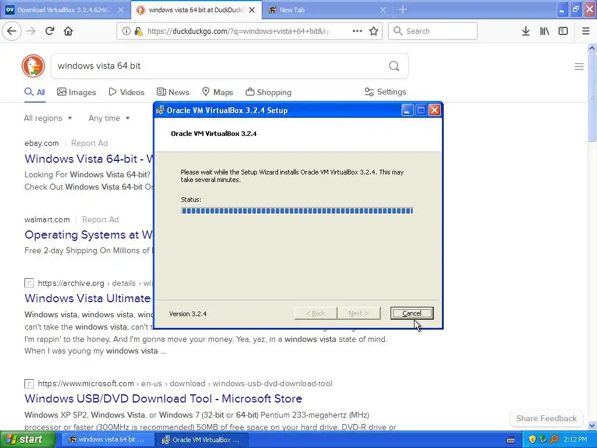Open DuckDuckGo side menu hamburger
This screenshot has height=448, width=597.
[x=579, y=66]
